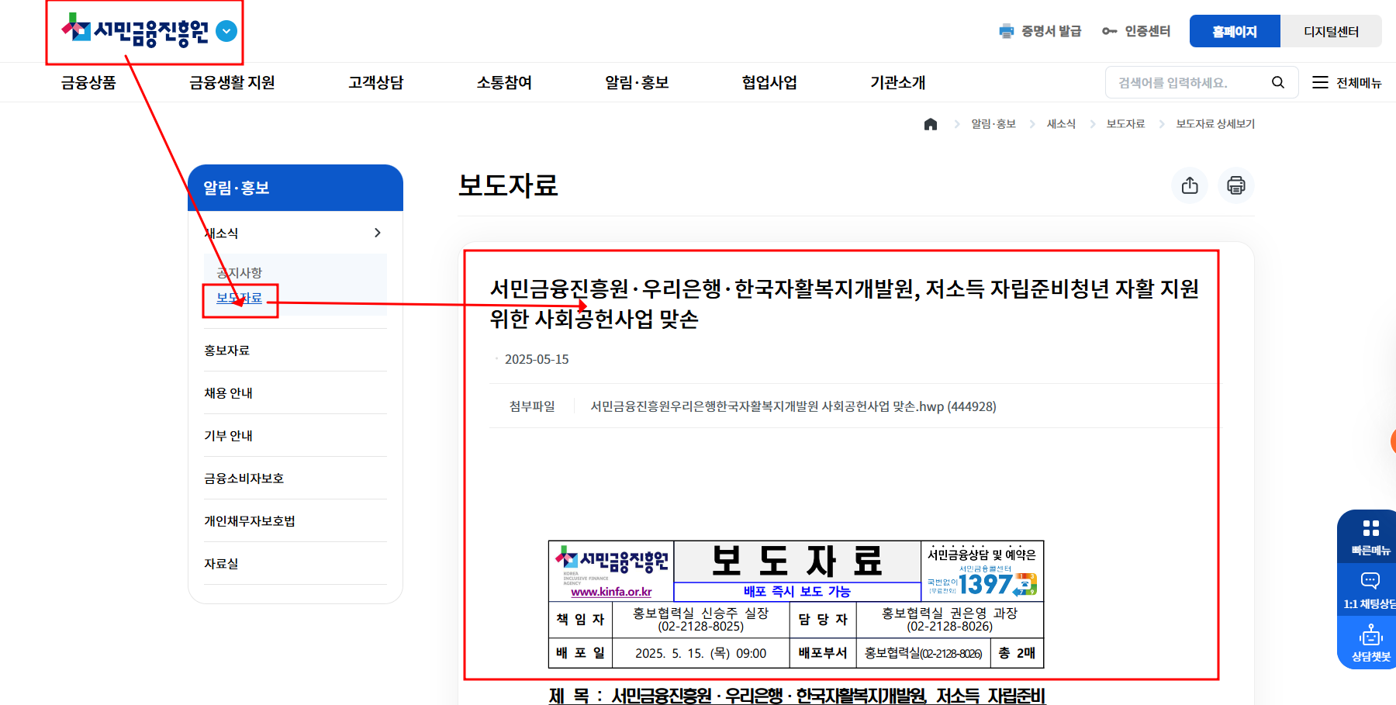Viewport: 1396px width, 705px height.
Task: Click the 증명서 발급 printer icon
Action: point(1007,31)
